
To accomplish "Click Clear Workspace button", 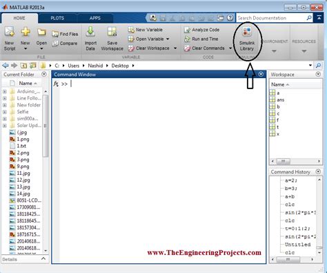I will (x=149, y=48).
